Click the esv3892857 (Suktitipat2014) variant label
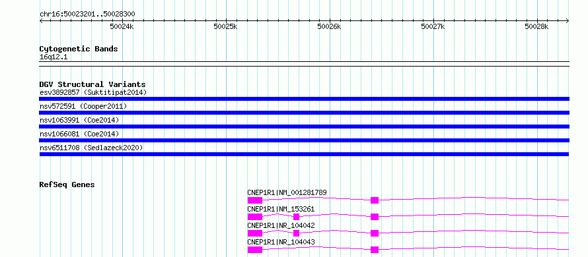Image resolution: width=588 pixels, height=257 pixels. coord(93,92)
